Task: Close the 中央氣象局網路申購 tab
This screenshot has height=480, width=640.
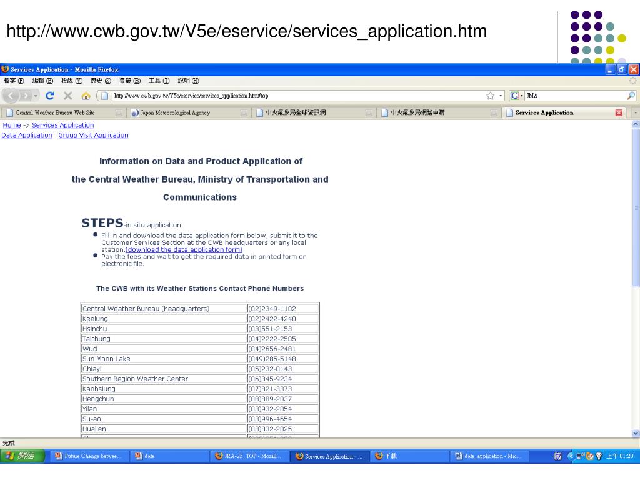Action: point(494,112)
